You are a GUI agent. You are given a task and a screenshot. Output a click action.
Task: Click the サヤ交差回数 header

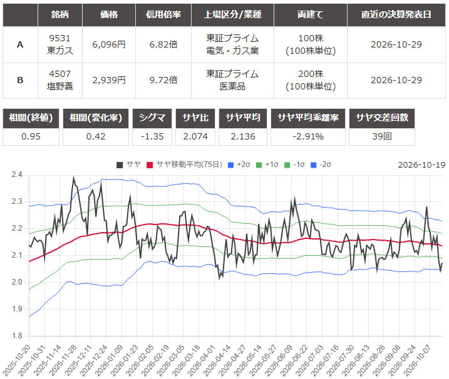coord(382,118)
